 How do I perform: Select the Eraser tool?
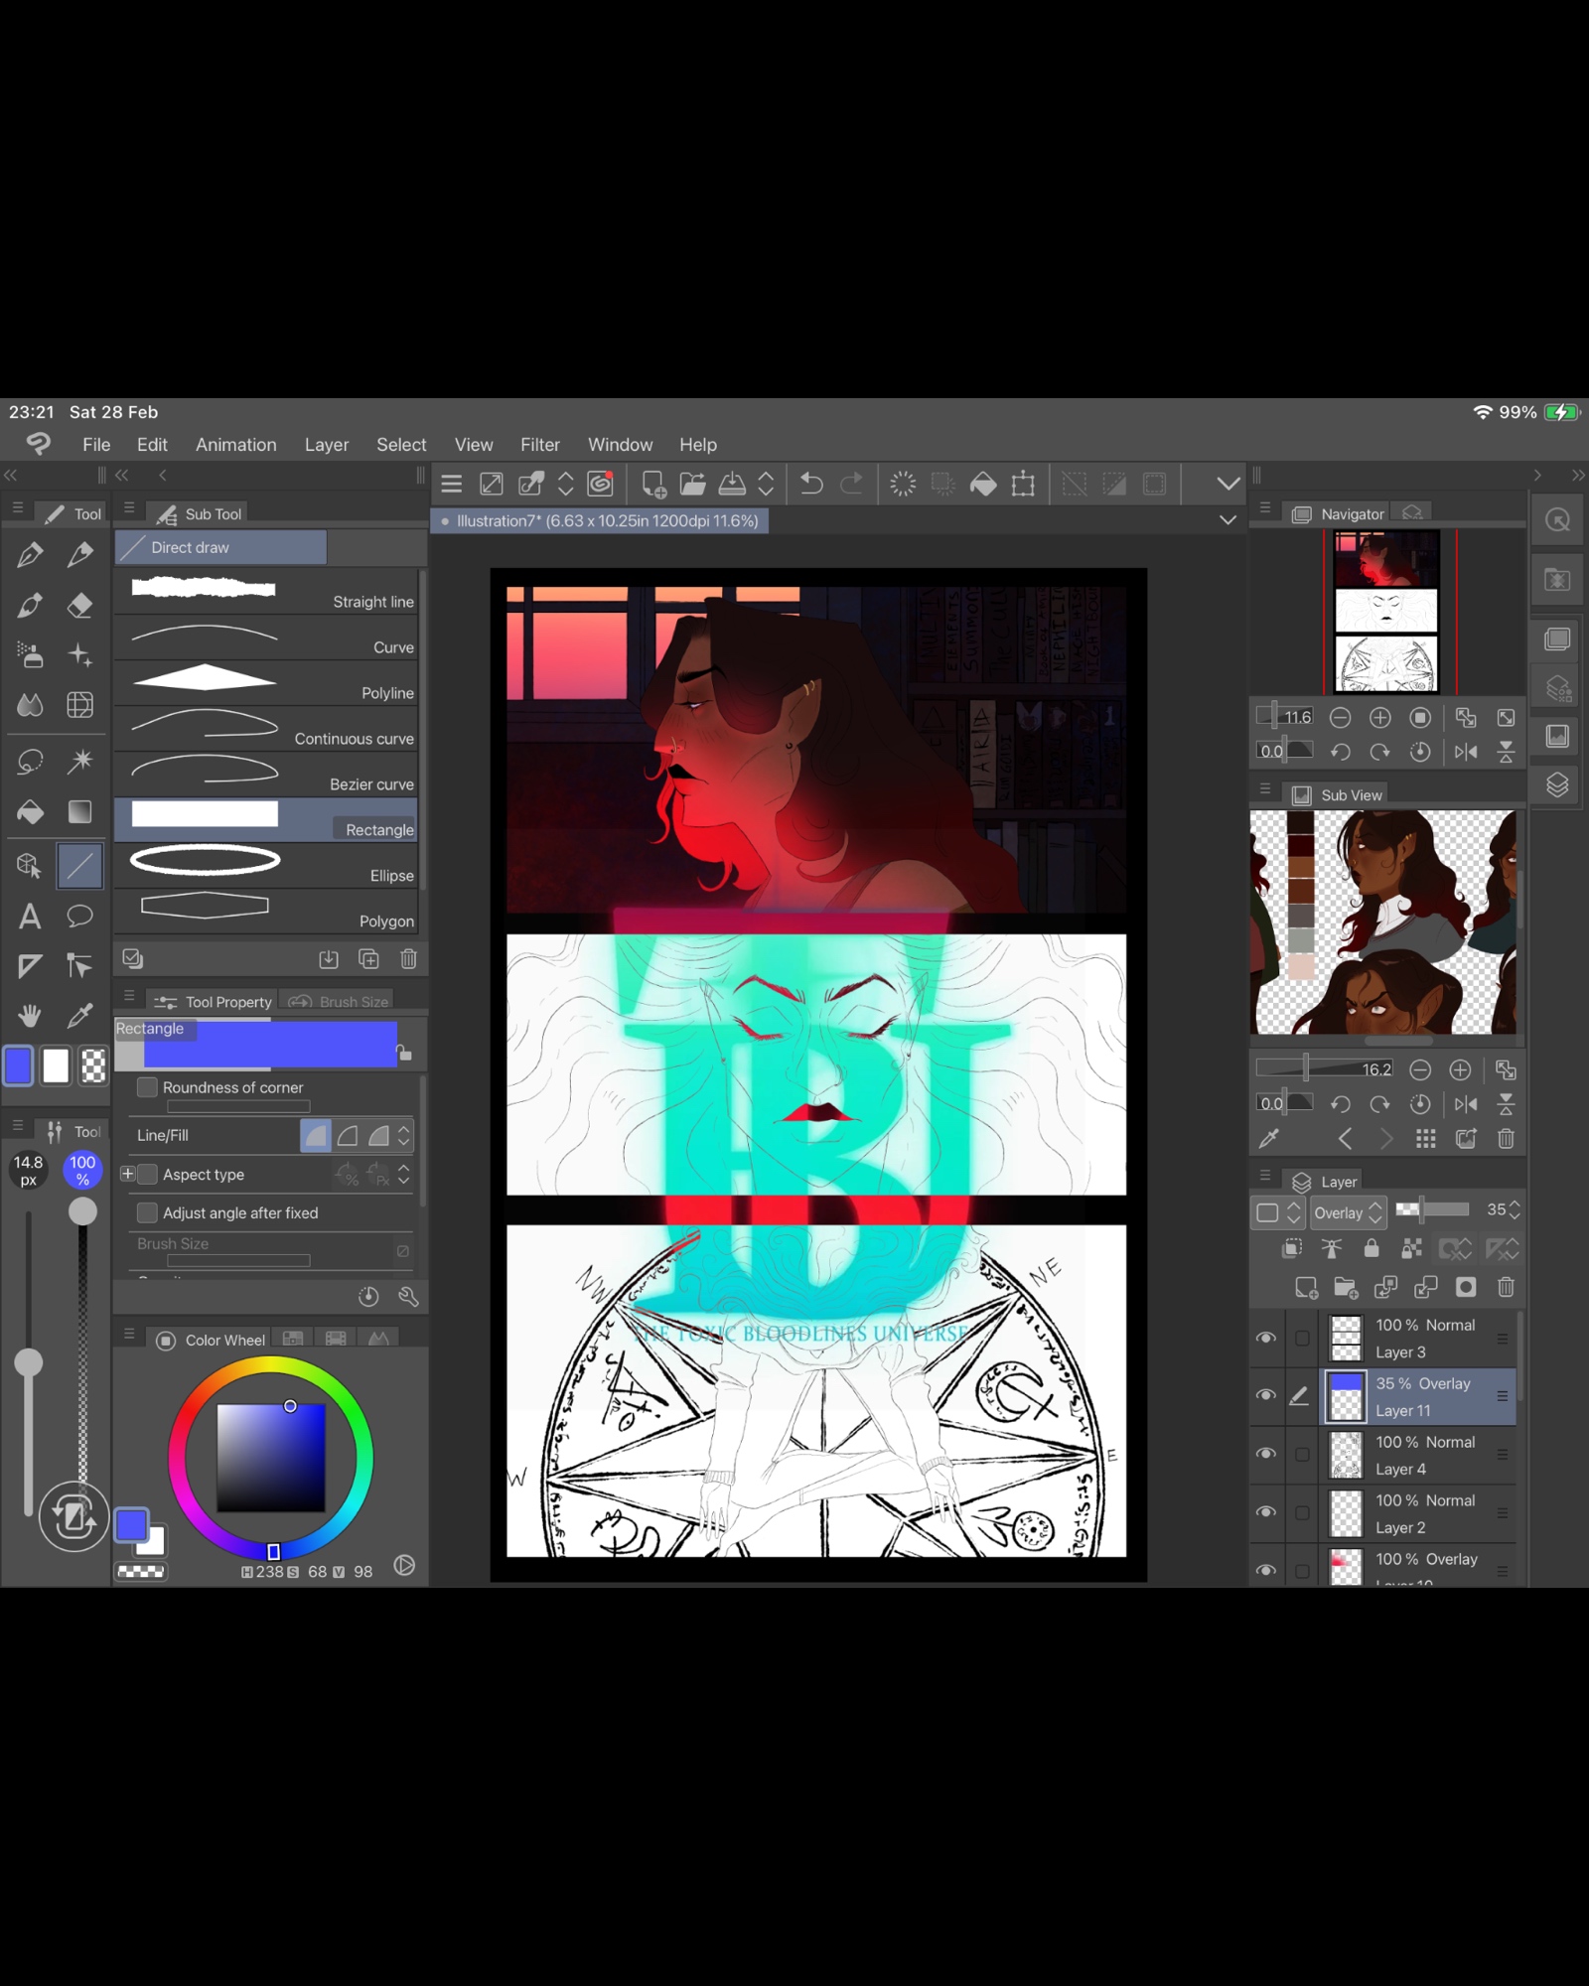click(79, 606)
